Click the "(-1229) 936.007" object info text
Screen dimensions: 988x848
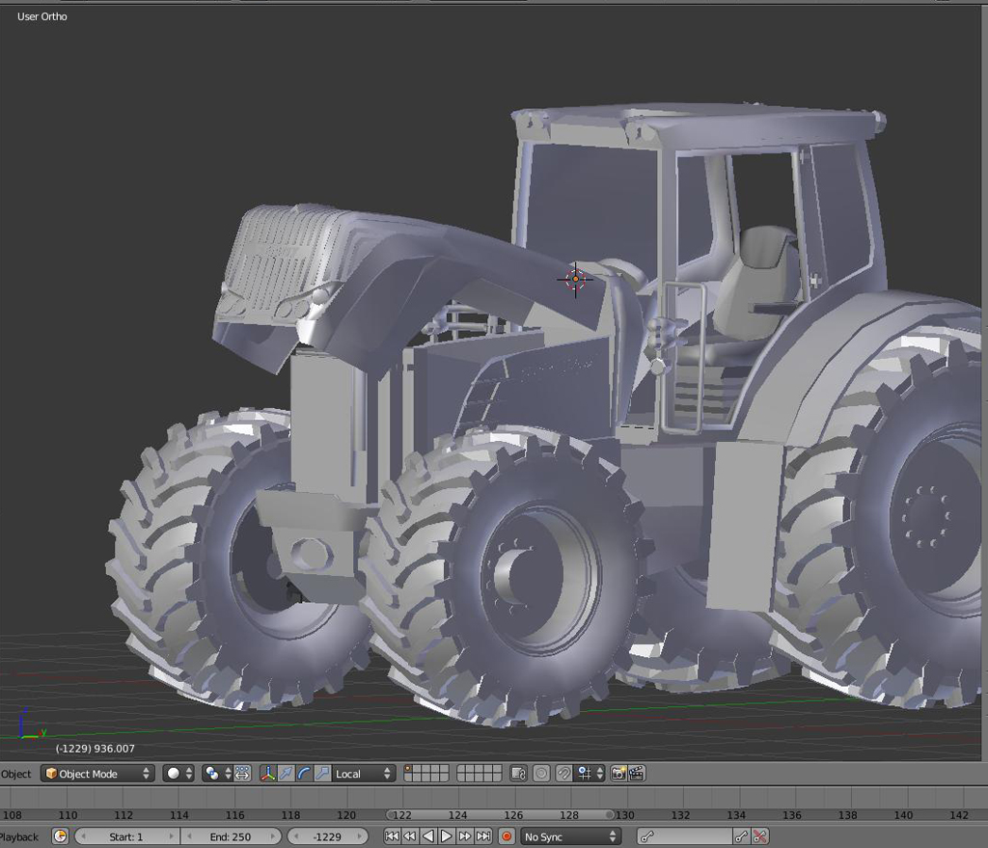(x=96, y=749)
